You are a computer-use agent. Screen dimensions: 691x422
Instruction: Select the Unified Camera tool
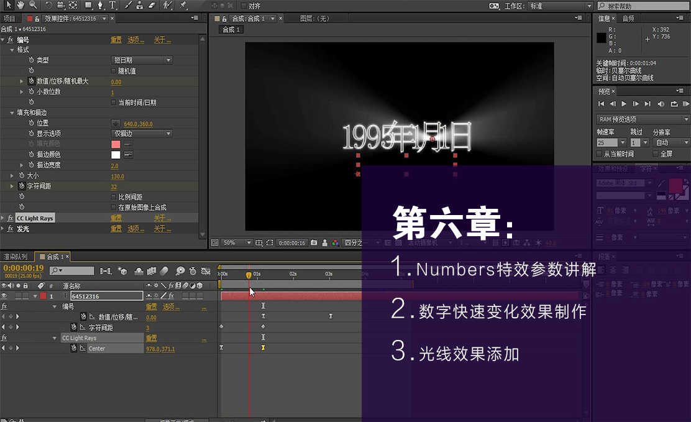61,6
